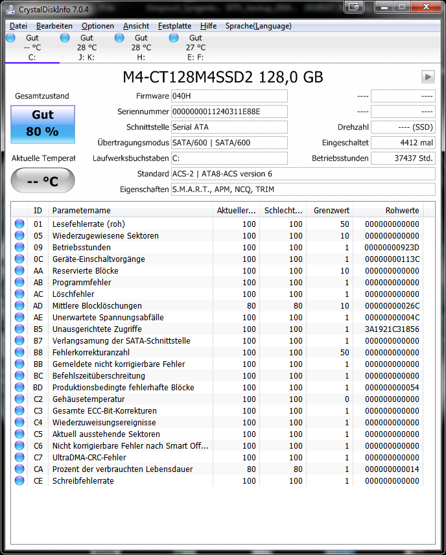The width and height of the screenshot is (446, 555).
Task: Click status icon for Produktionsbedingte fehlerhafte Blöcke
Action: pyautogui.click(x=19, y=387)
